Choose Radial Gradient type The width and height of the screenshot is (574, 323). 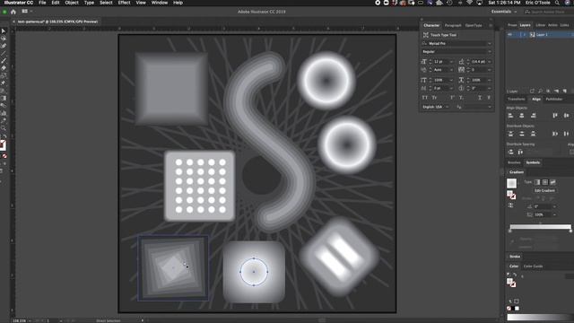pos(545,182)
